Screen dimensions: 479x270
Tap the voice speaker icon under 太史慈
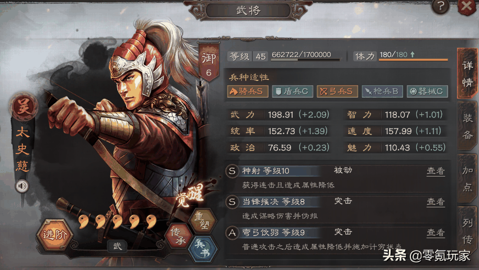click(x=22, y=186)
